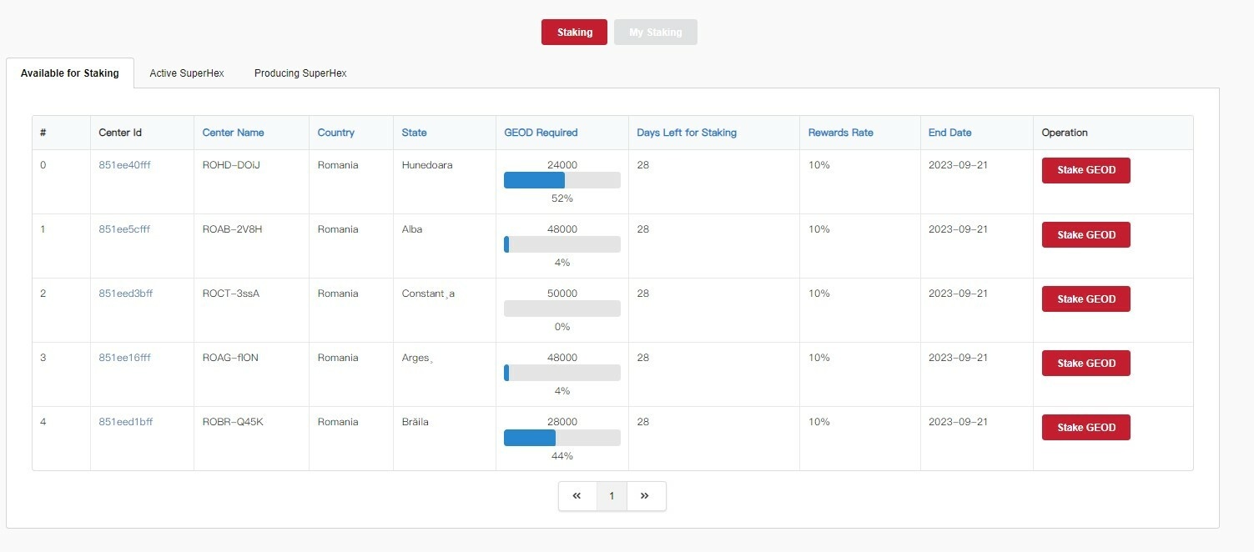Sort table by Center Name column

pos(233,133)
